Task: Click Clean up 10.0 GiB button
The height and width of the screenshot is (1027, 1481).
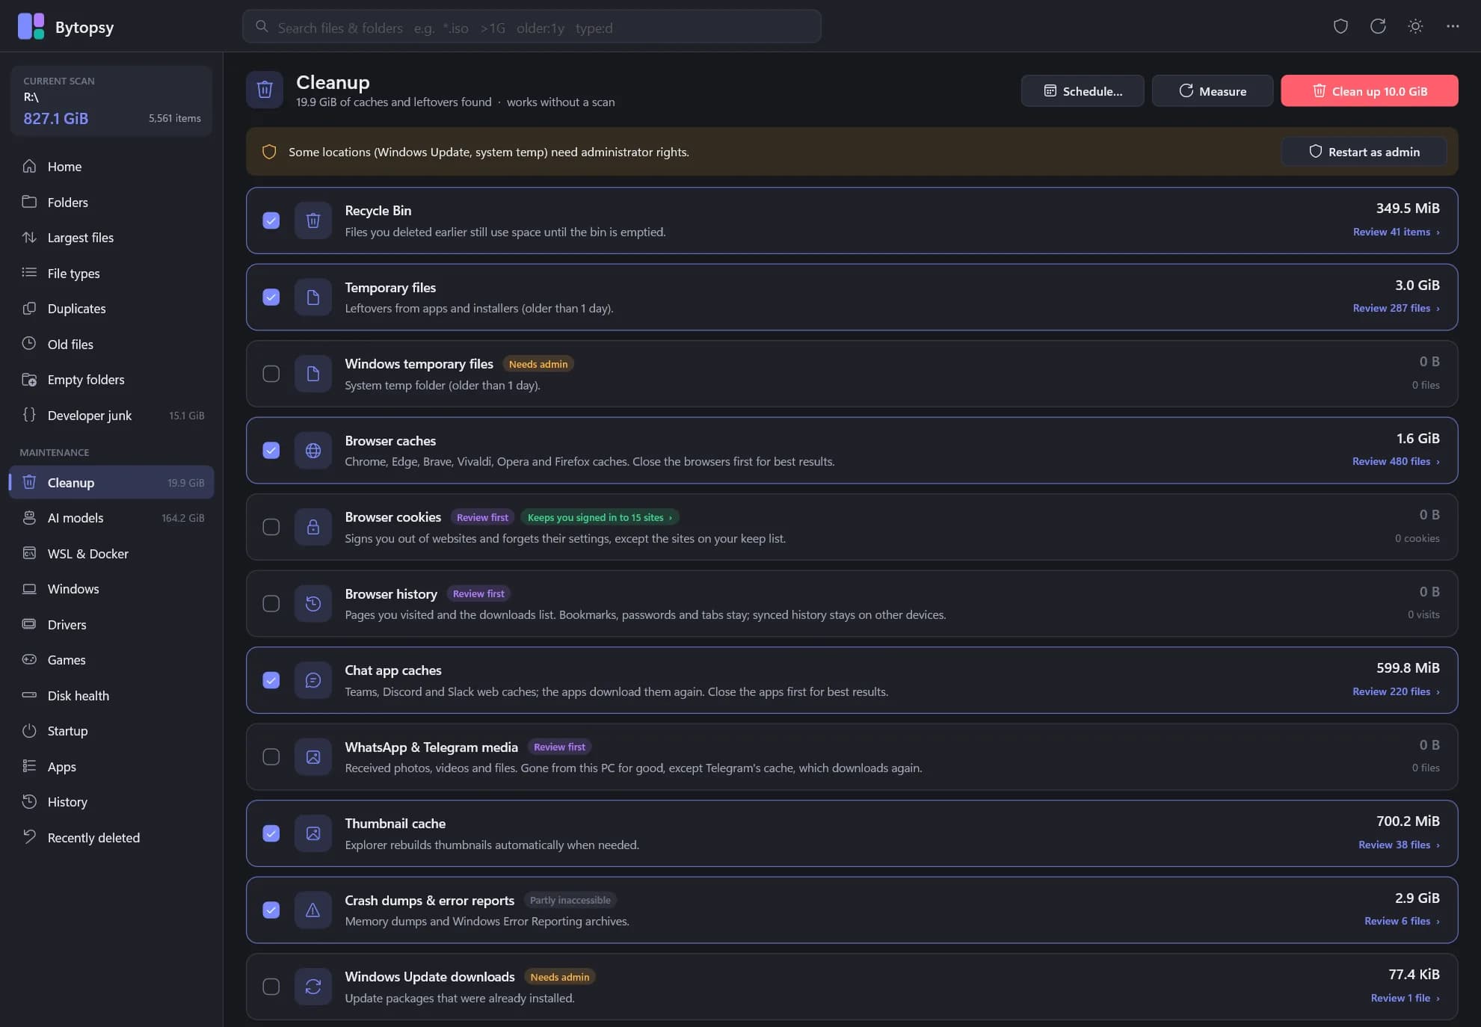Action: pos(1369,90)
